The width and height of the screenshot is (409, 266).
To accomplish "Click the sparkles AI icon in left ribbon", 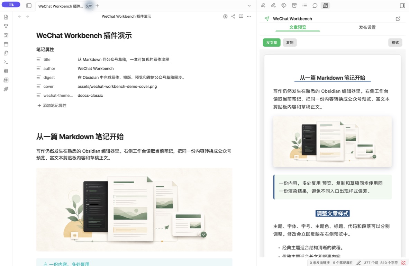I will 6,89.
